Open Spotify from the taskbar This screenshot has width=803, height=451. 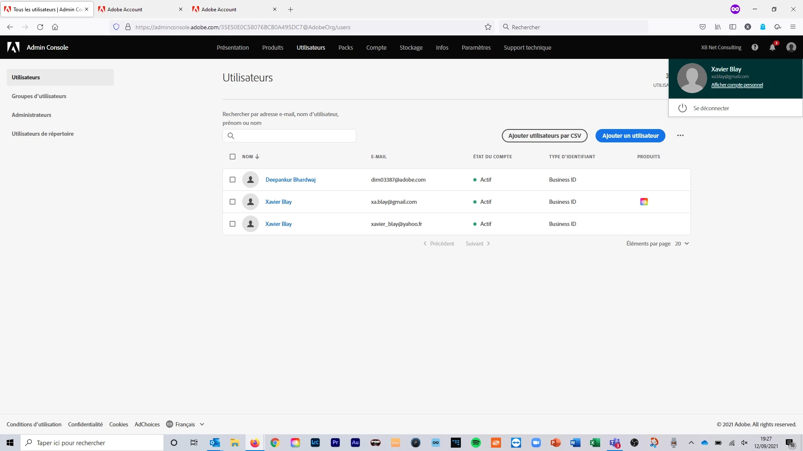pyautogui.click(x=476, y=443)
